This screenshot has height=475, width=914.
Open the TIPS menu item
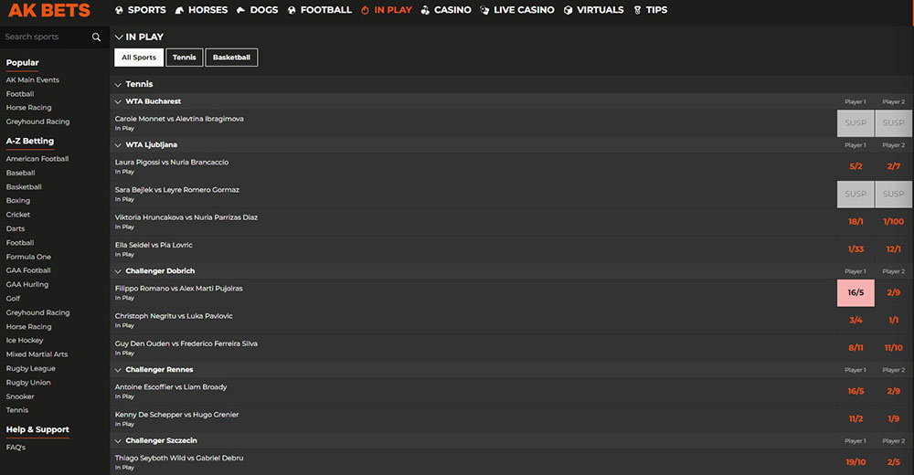[x=656, y=10]
